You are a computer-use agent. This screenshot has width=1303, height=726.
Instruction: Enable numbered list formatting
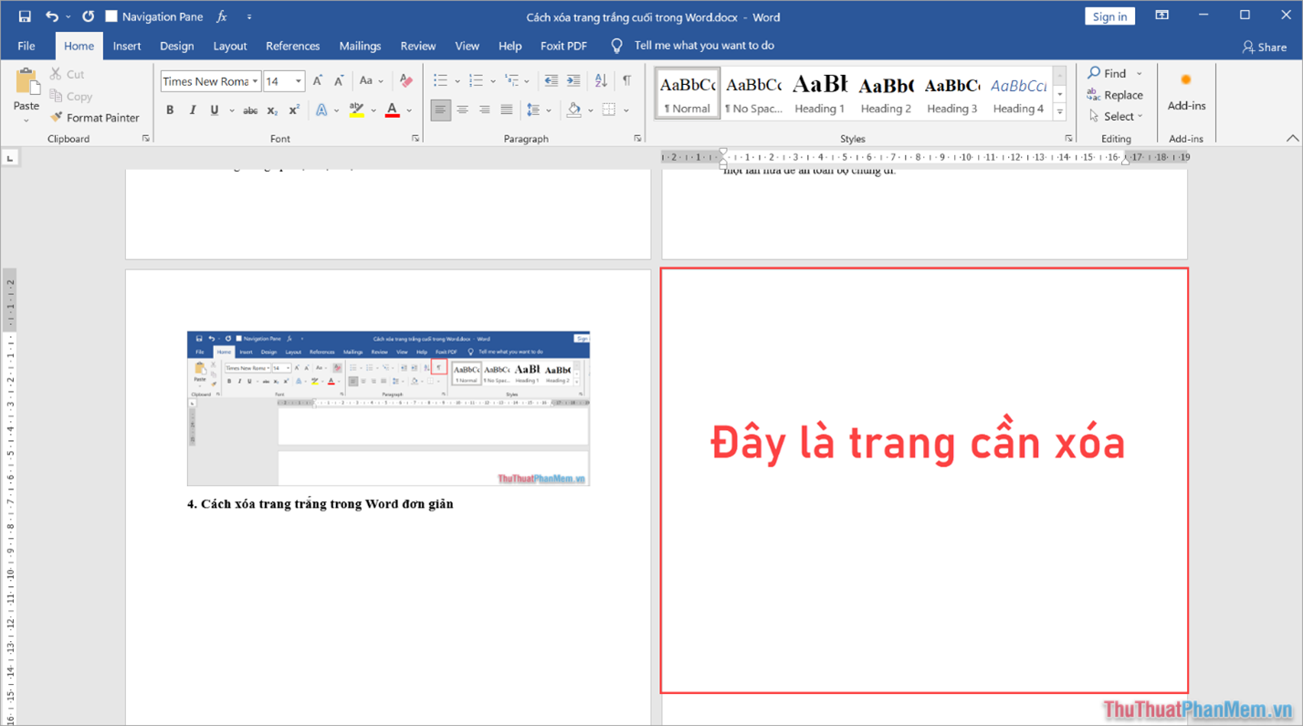(x=476, y=80)
